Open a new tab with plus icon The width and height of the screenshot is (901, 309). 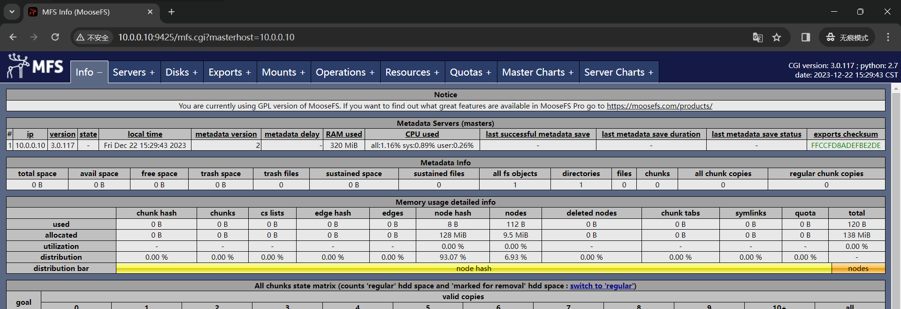172,12
